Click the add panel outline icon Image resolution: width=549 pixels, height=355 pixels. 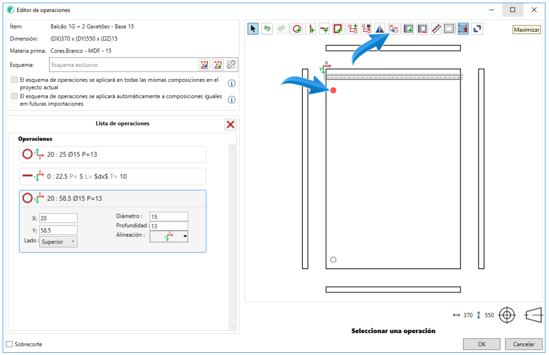tap(409, 29)
